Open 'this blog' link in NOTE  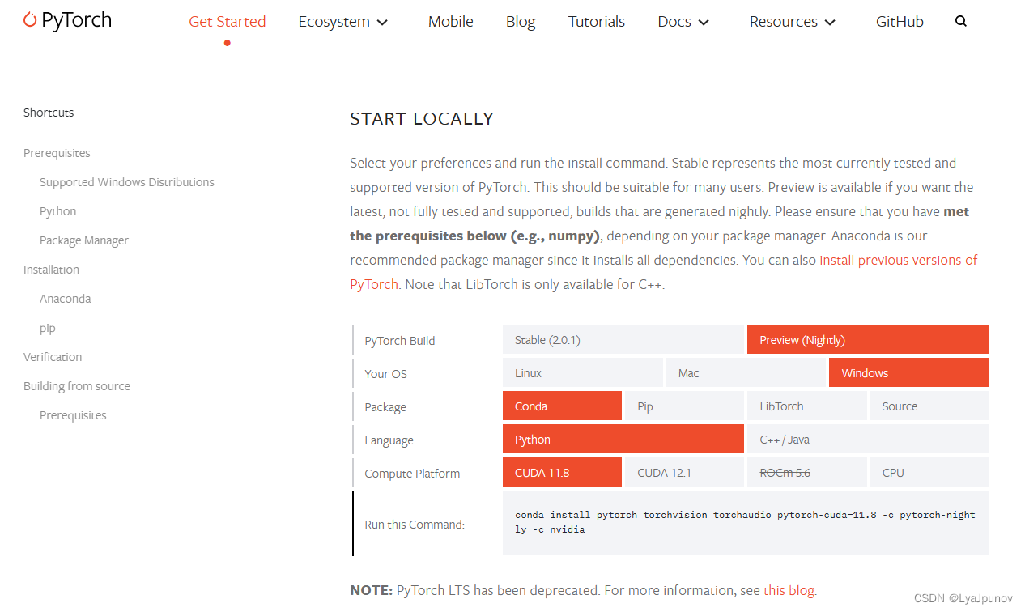(789, 590)
